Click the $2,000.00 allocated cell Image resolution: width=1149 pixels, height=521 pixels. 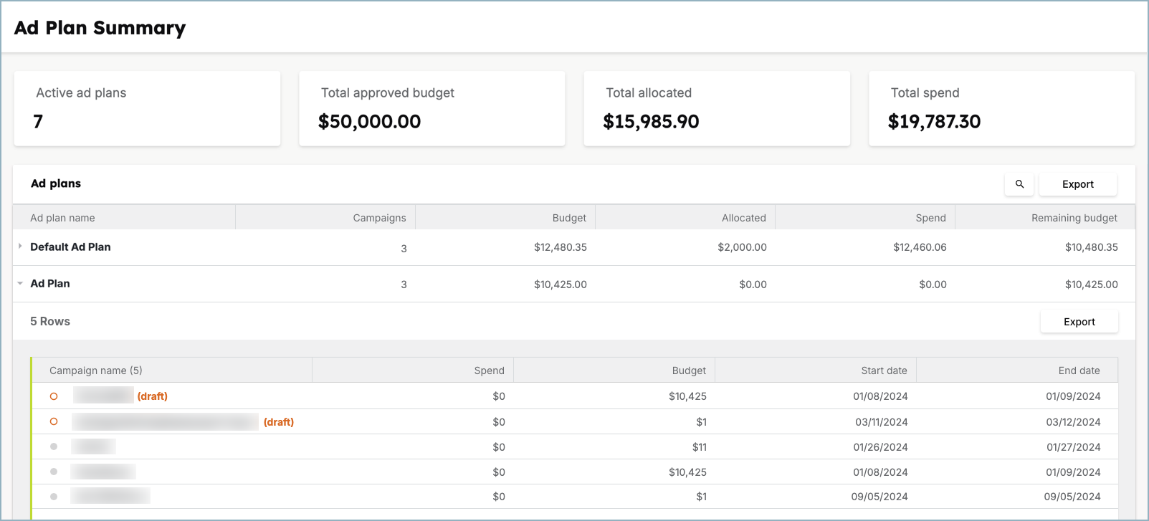click(742, 247)
